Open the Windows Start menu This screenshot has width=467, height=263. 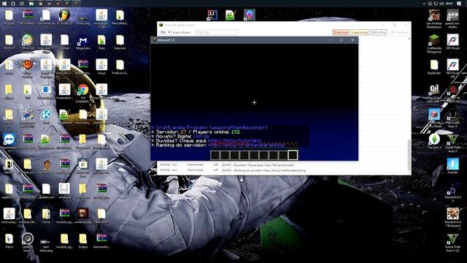pos(4,4)
